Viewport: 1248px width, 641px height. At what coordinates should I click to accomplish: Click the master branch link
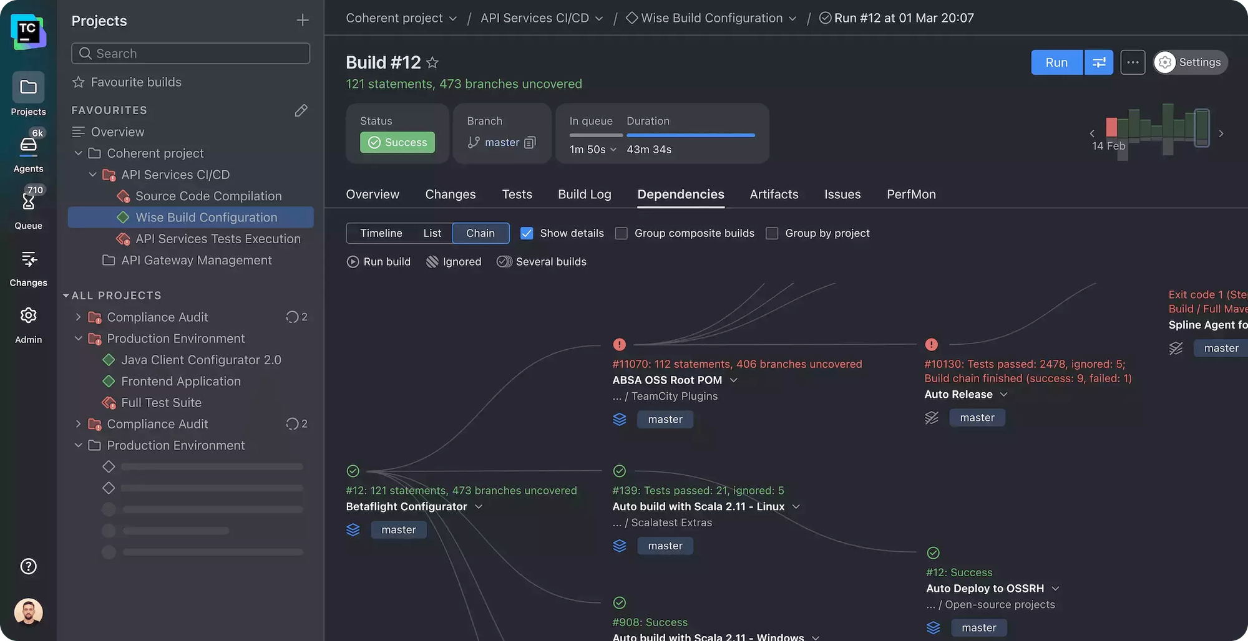coord(502,143)
